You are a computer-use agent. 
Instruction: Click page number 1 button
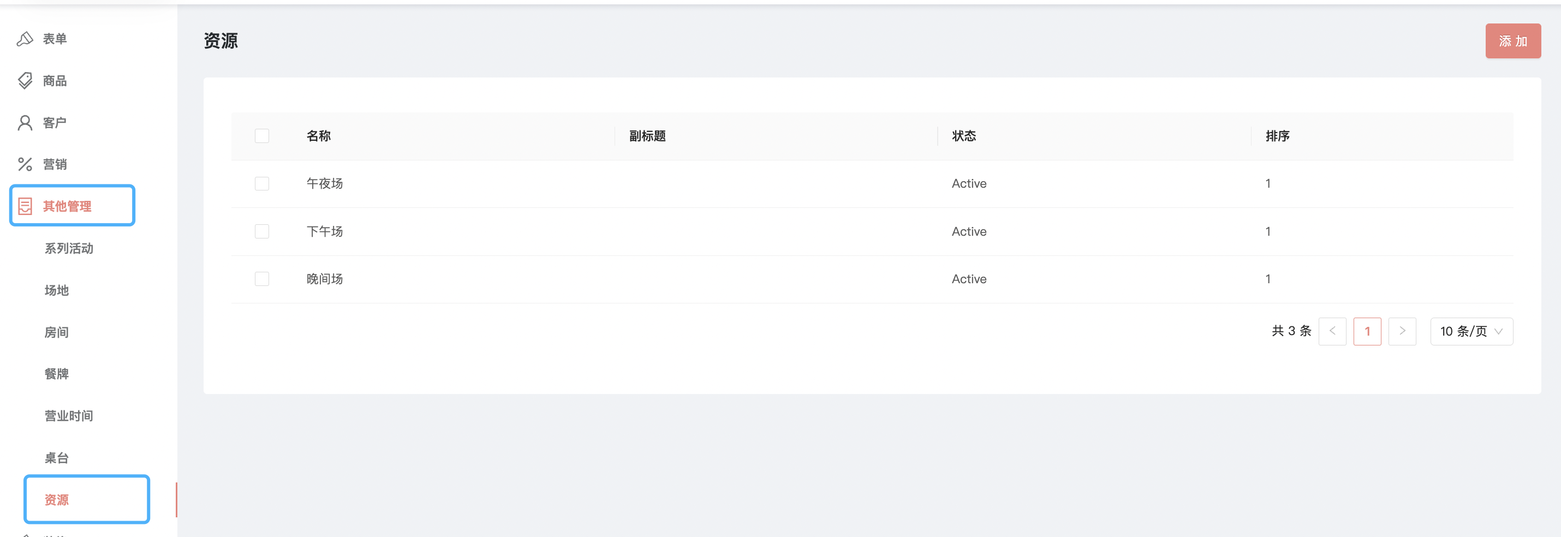click(1367, 331)
